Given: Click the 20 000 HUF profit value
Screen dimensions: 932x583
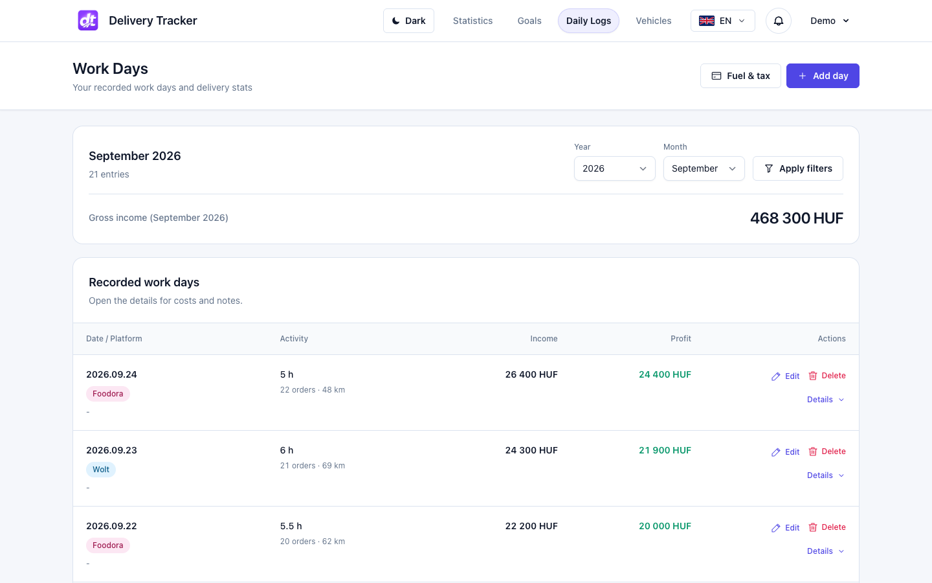Looking at the screenshot, I should tap(665, 526).
